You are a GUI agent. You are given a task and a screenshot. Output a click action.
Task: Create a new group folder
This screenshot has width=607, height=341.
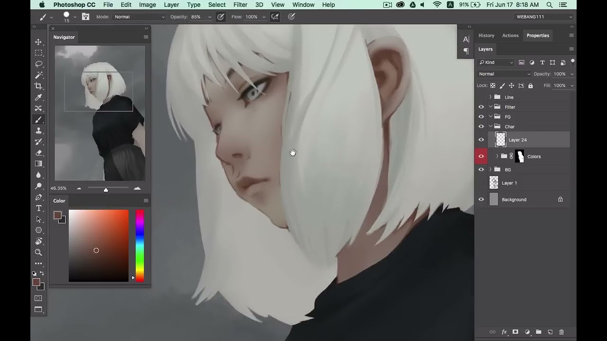point(538,332)
